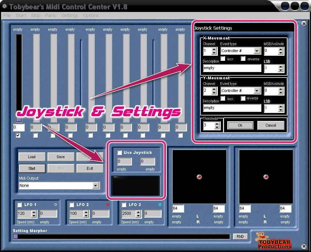Click the Tobybear Productions bear logo
The width and height of the screenshot is (311, 252).
click(273, 240)
